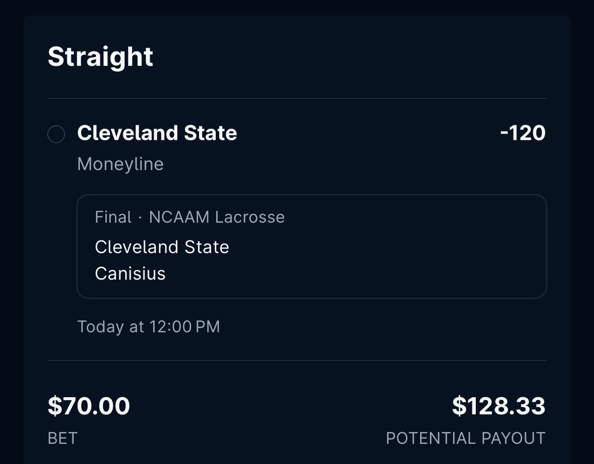Screen dimensions: 594x464
Task: Click the POTENTIAL PAYOUT label
Action: click(465, 438)
